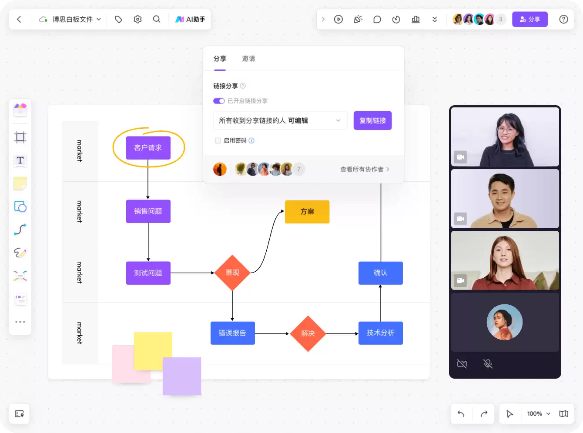Select the Text tool in left toolbar
The width and height of the screenshot is (583, 433).
(20, 160)
